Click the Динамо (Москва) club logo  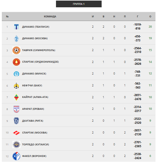16,39
